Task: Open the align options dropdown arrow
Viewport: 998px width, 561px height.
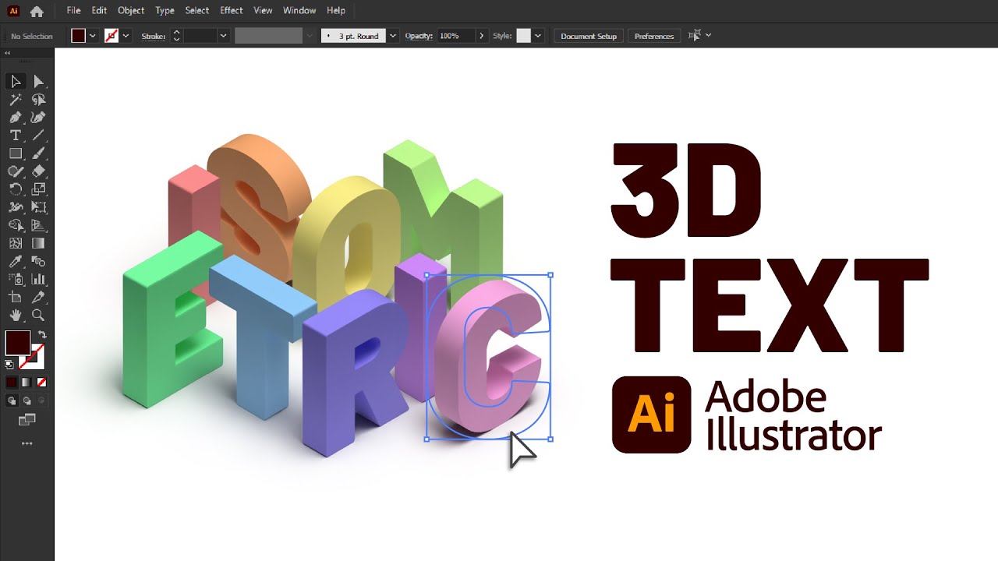Action: coord(708,36)
